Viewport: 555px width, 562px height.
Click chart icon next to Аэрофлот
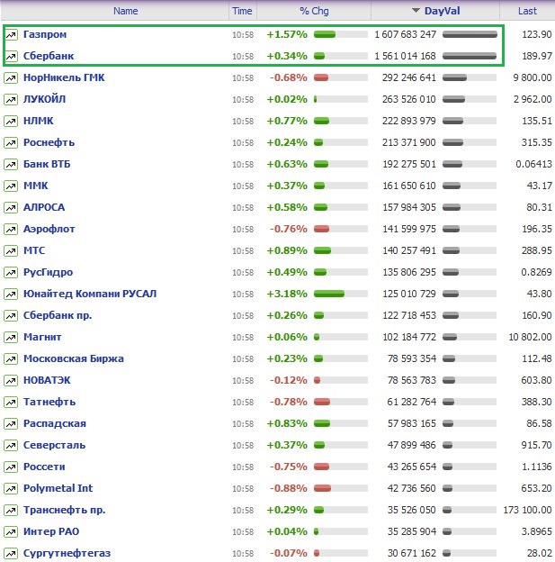pyautogui.click(x=11, y=229)
